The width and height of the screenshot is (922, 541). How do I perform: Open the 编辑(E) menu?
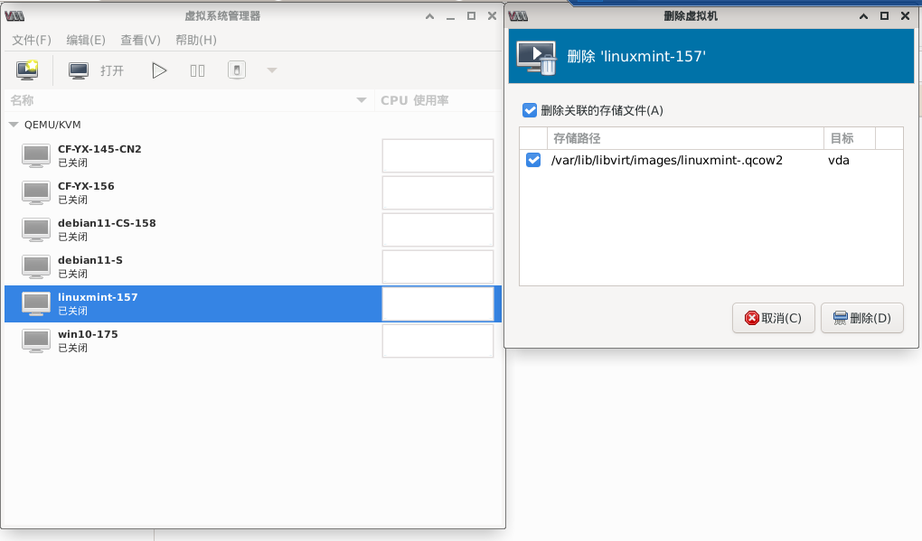[86, 40]
